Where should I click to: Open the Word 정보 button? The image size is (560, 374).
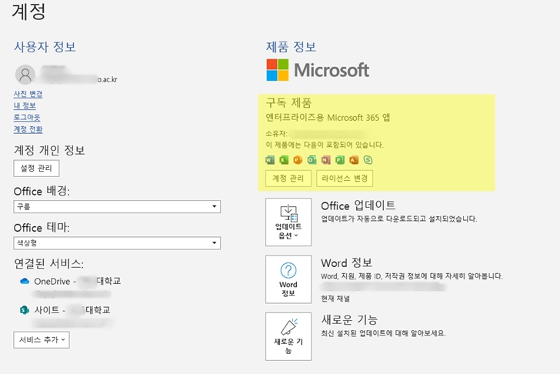pos(288,279)
